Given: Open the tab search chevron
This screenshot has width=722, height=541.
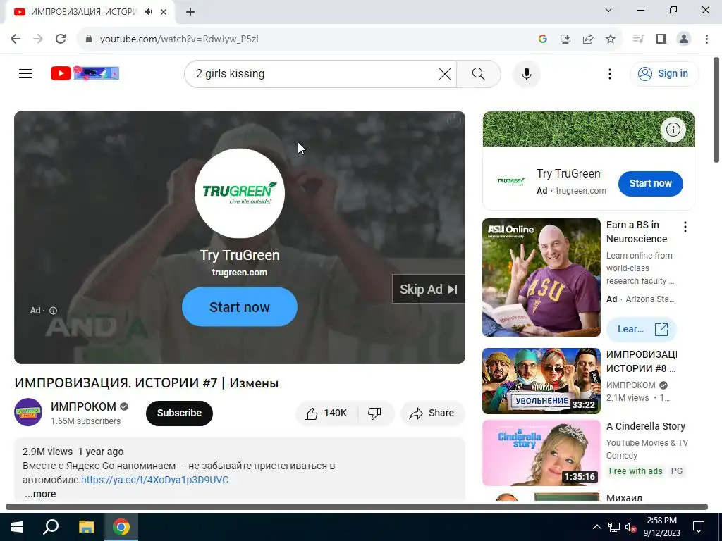Looking at the screenshot, I should click(608, 10).
